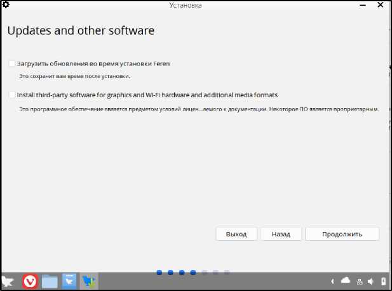Click the Назад button

pos(281,234)
